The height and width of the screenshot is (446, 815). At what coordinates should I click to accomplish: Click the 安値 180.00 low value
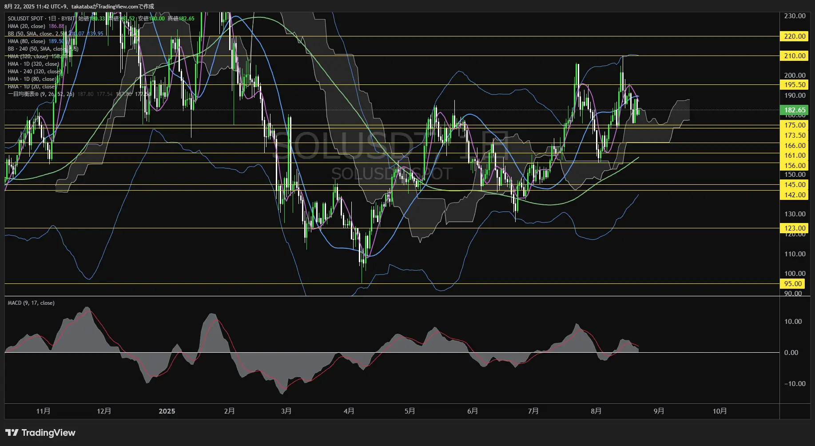(151, 19)
